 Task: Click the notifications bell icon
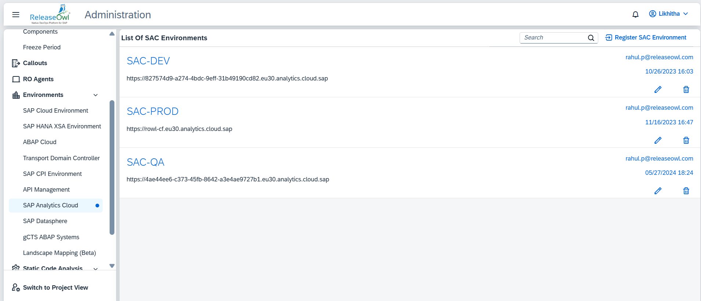635,14
